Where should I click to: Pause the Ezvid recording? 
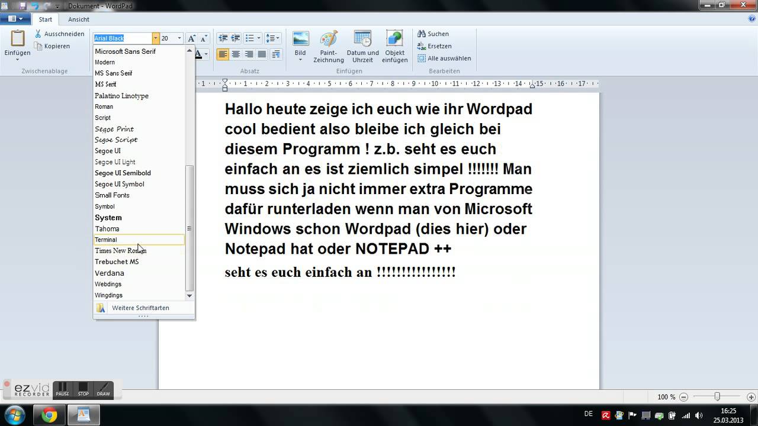coord(62,389)
